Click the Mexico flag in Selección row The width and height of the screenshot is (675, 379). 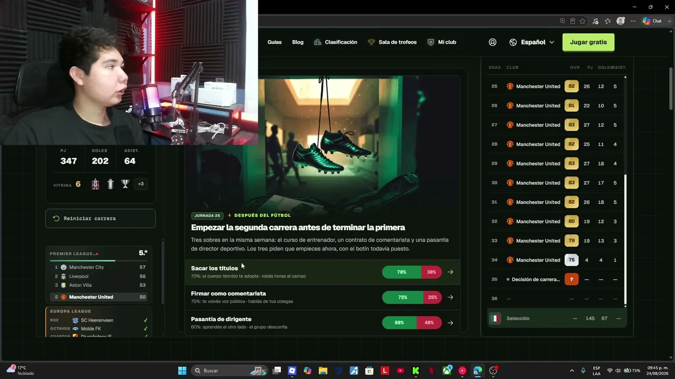[x=495, y=318]
